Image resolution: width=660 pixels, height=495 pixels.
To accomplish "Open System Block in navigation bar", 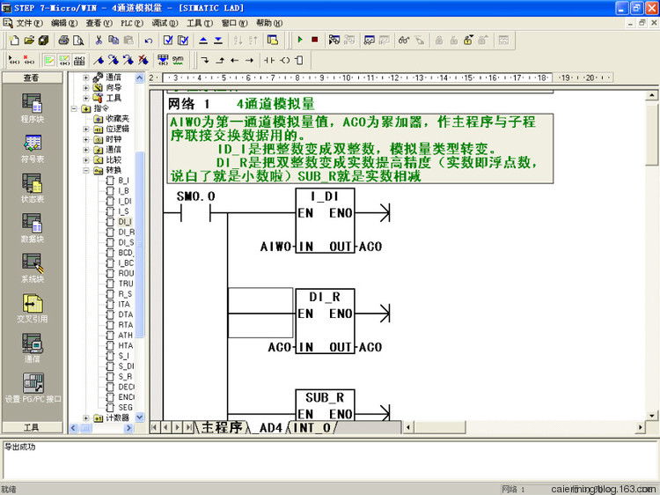I will tap(33, 269).
